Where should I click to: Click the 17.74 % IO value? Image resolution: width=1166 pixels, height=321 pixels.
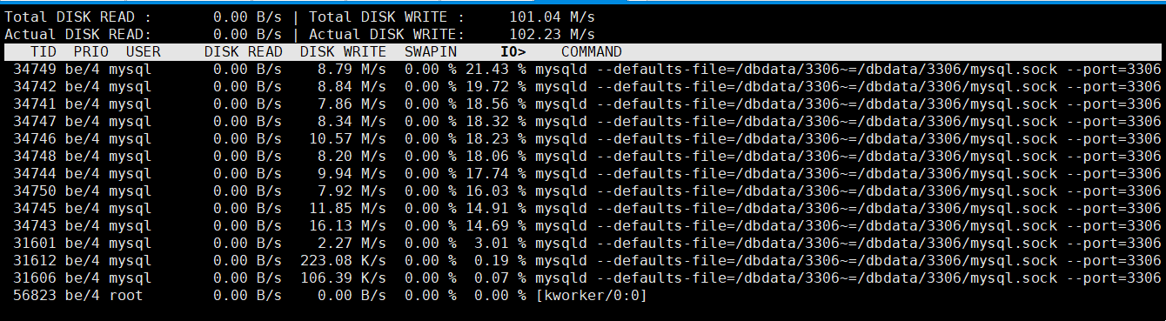[x=496, y=174]
